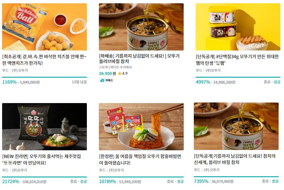The image size is (284, 190).
Task: Click 스토어 | 와디즈 주식회사 seller label
Action: click(115, 67)
